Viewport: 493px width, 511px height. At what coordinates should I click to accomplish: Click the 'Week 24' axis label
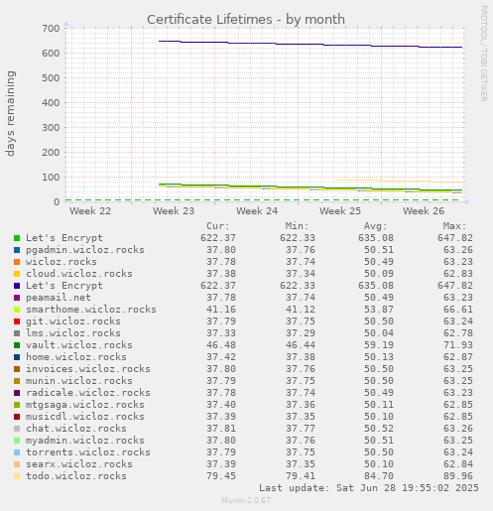point(257,211)
